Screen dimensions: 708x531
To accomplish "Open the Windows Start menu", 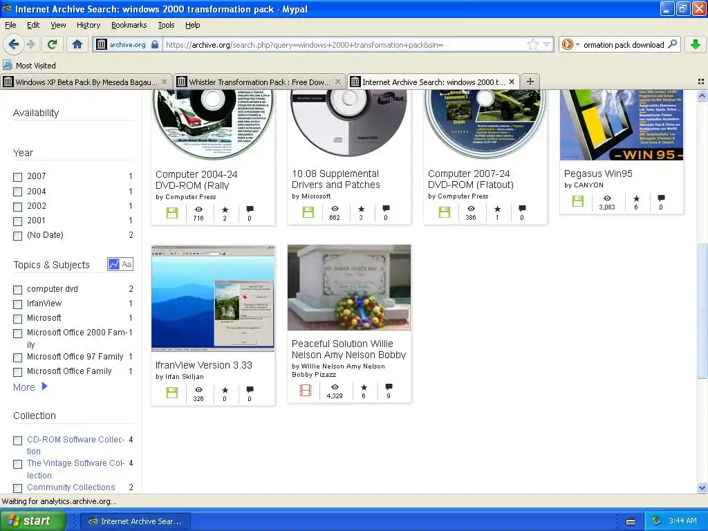I will (32, 521).
